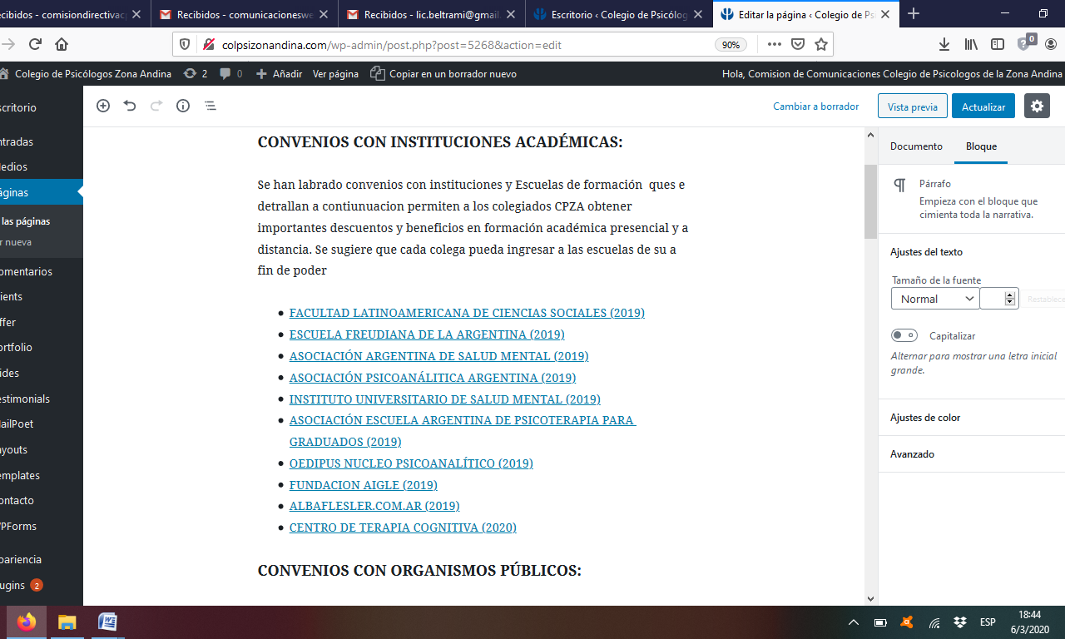This screenshot has width=1065, height=639.
Task: Close the Editar la página tab
Action: click(885, 13)
